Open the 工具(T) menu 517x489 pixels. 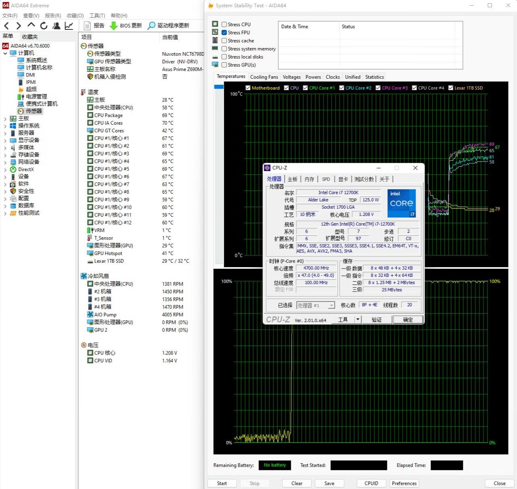(97, 15)
